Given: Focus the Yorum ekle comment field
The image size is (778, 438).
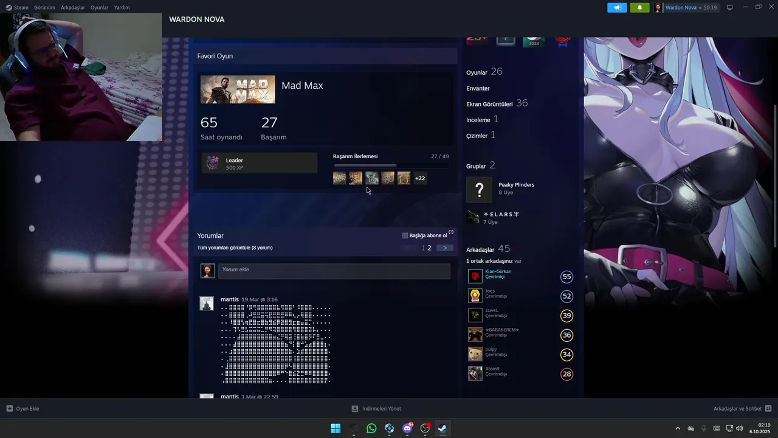Looking at the screenshot, I should [334, 271].
